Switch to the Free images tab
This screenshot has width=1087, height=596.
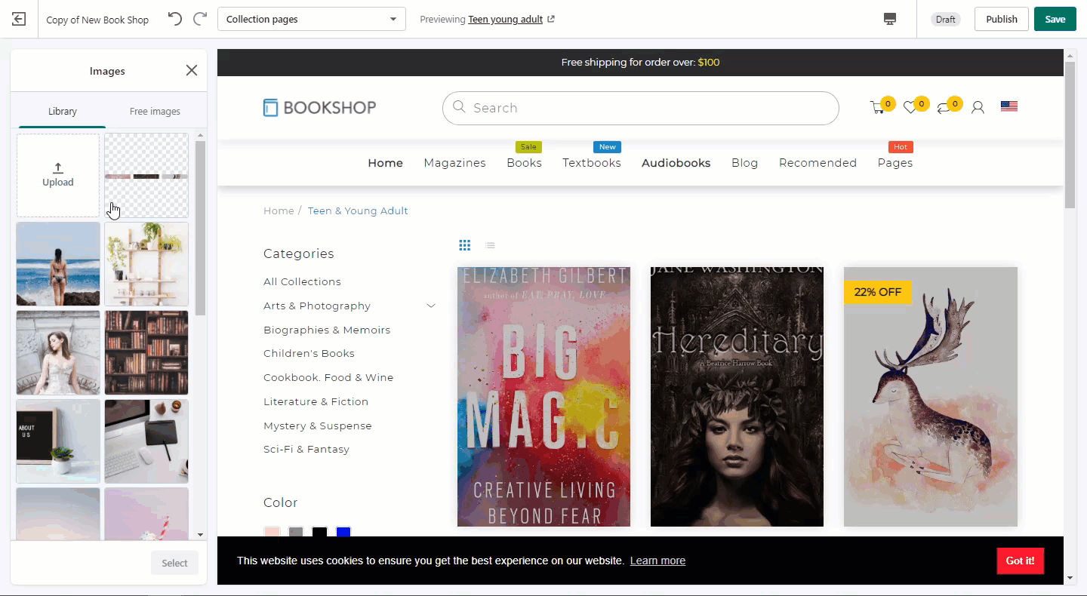coord(155,111)
